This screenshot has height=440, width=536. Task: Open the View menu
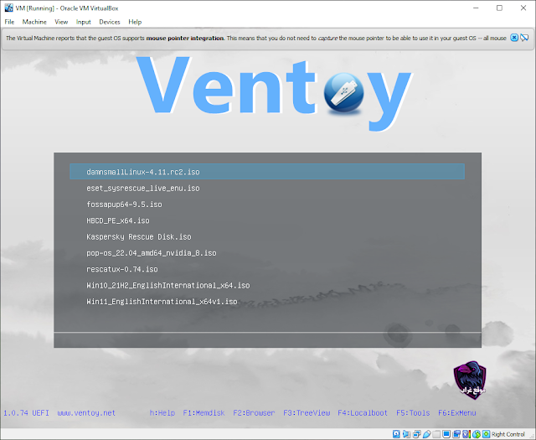pyautogui.click(x=61, y=22)
